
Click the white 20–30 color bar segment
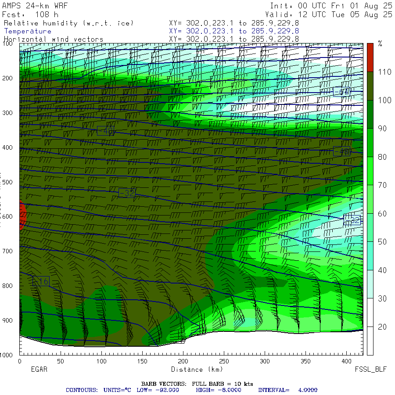370,312
